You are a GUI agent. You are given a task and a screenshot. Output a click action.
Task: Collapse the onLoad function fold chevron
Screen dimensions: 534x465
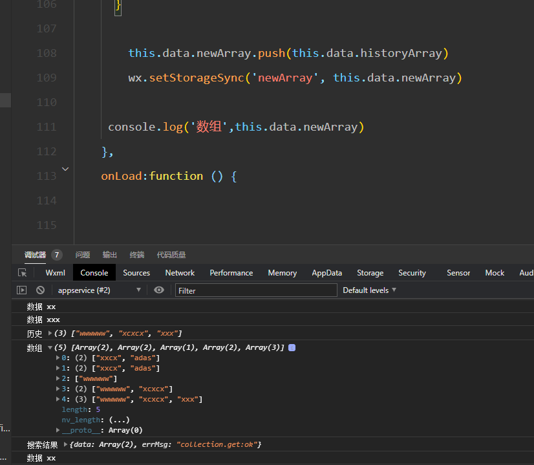(65, 169)
